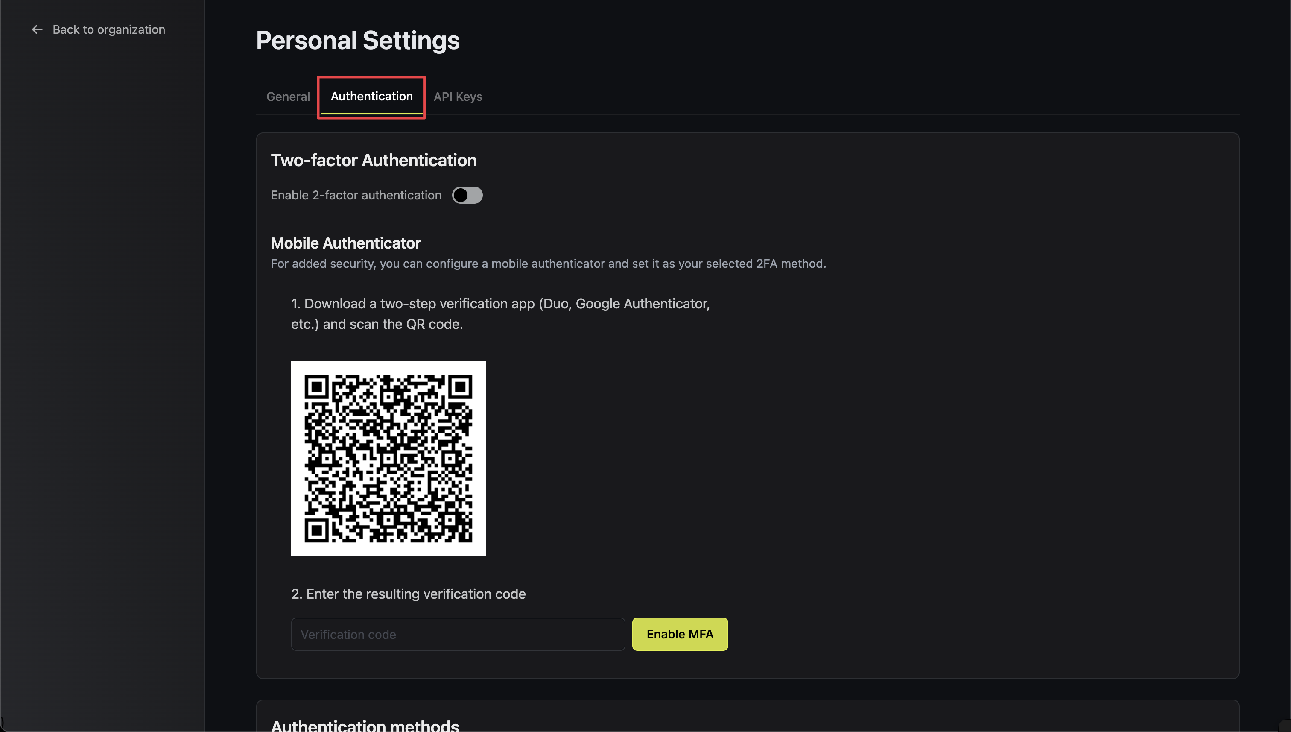Click the QR code image
The height and width of the screenshot is (732, 1291).
(x=388, y=459)
